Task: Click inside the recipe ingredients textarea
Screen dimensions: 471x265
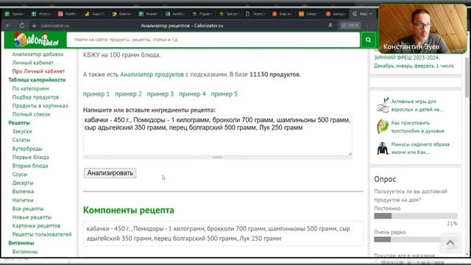Action: click(218, 135)
